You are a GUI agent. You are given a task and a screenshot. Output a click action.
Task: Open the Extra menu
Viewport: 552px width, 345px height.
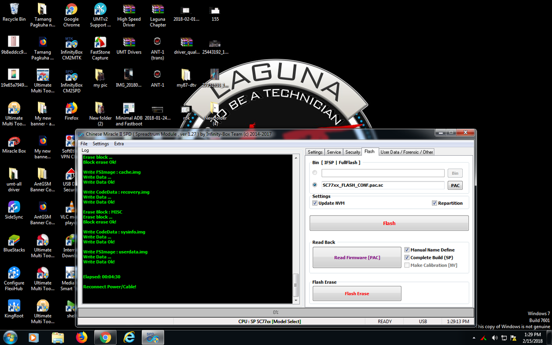tap(119, 144)
